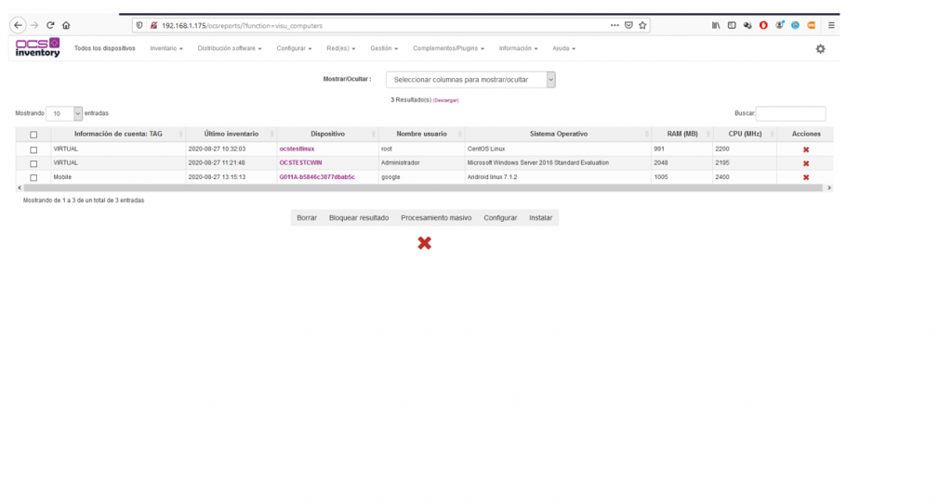
Task: Expand the Configurar menu in navbar
Action: pos(294,48)
